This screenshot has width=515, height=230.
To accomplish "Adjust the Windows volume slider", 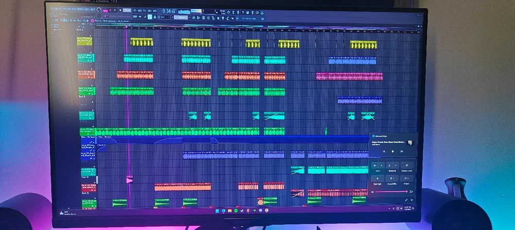I will [x=391, y=191].
